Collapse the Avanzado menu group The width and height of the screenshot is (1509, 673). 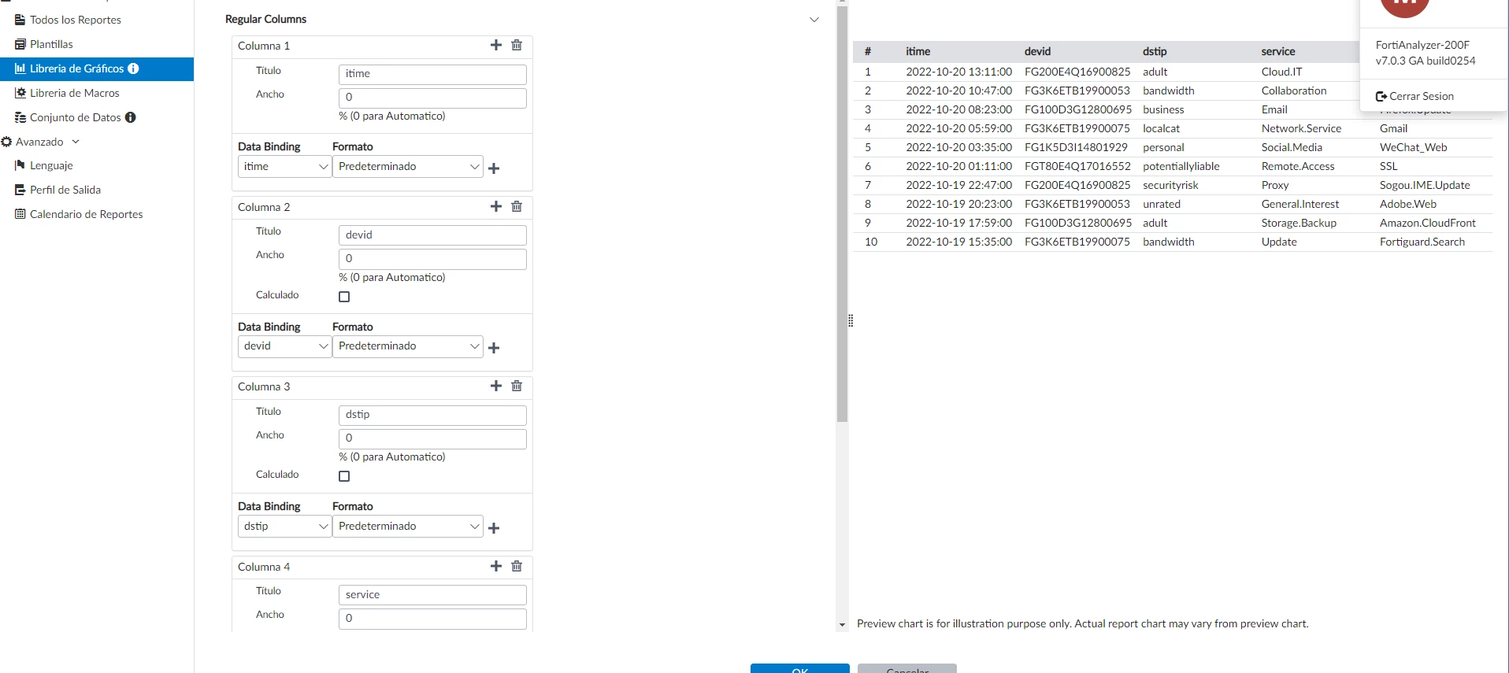pos(76,142)
